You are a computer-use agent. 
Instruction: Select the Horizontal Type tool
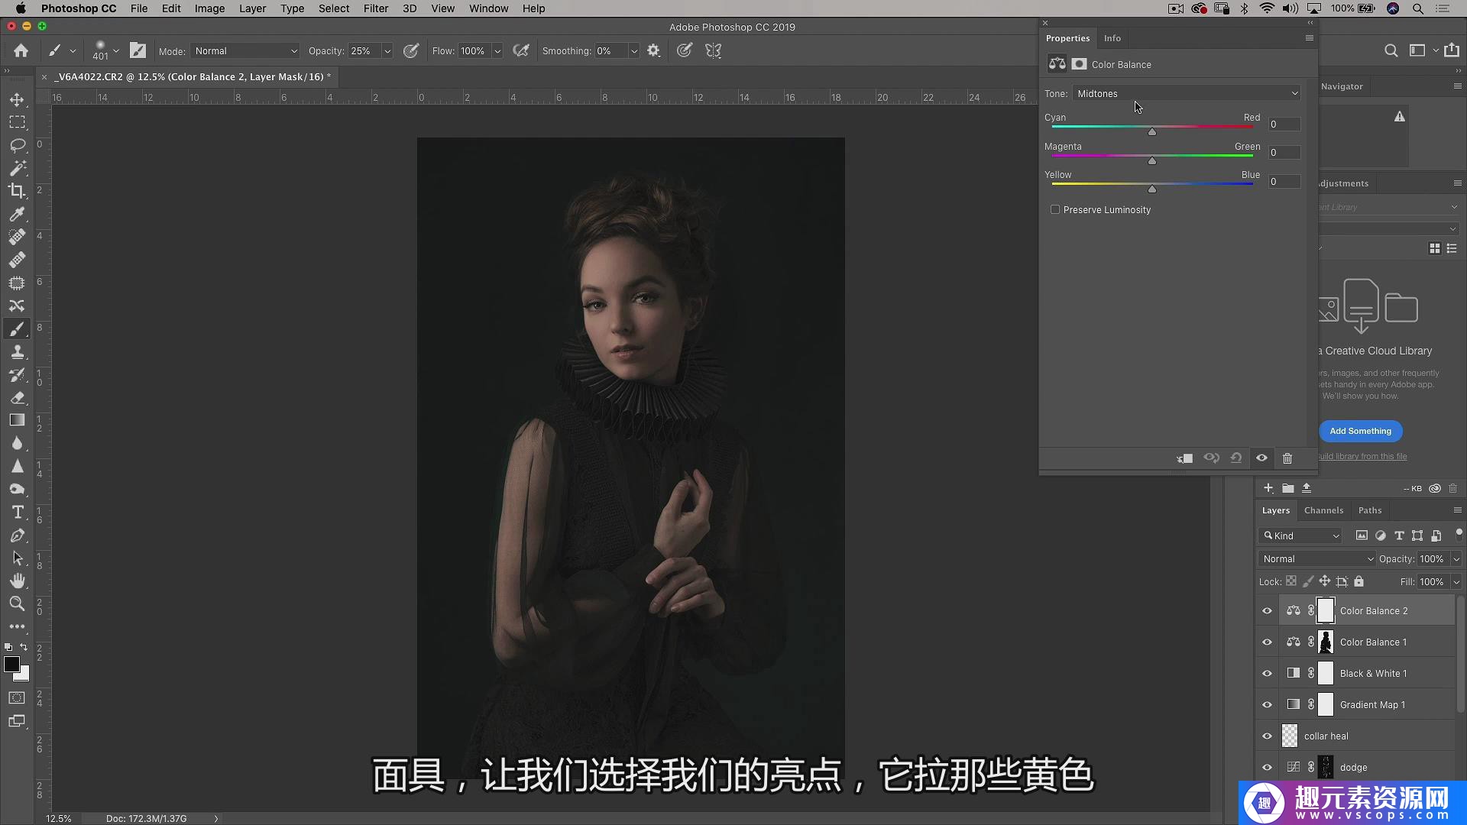click(17, 513)
